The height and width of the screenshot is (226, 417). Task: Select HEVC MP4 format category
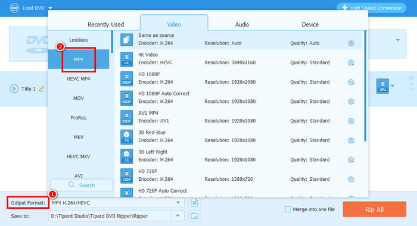click(x=79, y=79)
